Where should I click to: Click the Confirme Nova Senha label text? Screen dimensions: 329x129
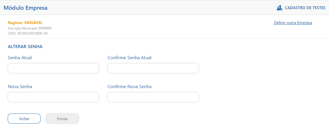(x=129, y=86)
